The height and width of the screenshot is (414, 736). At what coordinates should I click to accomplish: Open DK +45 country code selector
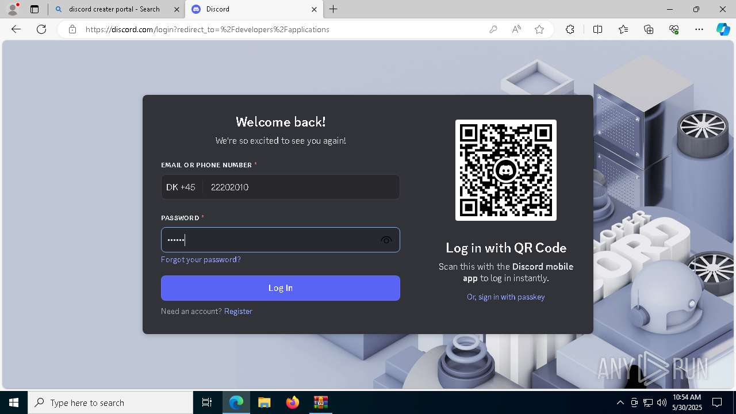click(x=181, y=187)
